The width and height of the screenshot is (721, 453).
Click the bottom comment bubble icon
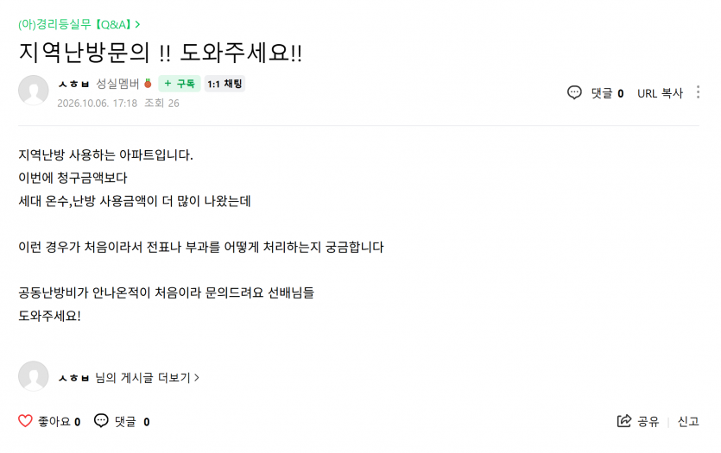click(x=101, y=420)
